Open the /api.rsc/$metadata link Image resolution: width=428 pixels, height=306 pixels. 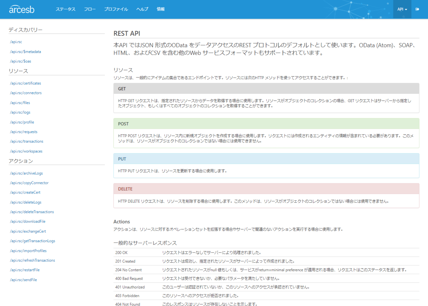coord(26,51)
